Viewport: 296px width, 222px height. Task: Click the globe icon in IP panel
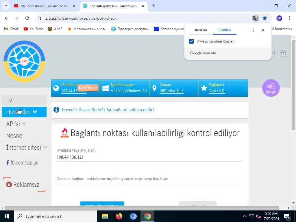56,88
